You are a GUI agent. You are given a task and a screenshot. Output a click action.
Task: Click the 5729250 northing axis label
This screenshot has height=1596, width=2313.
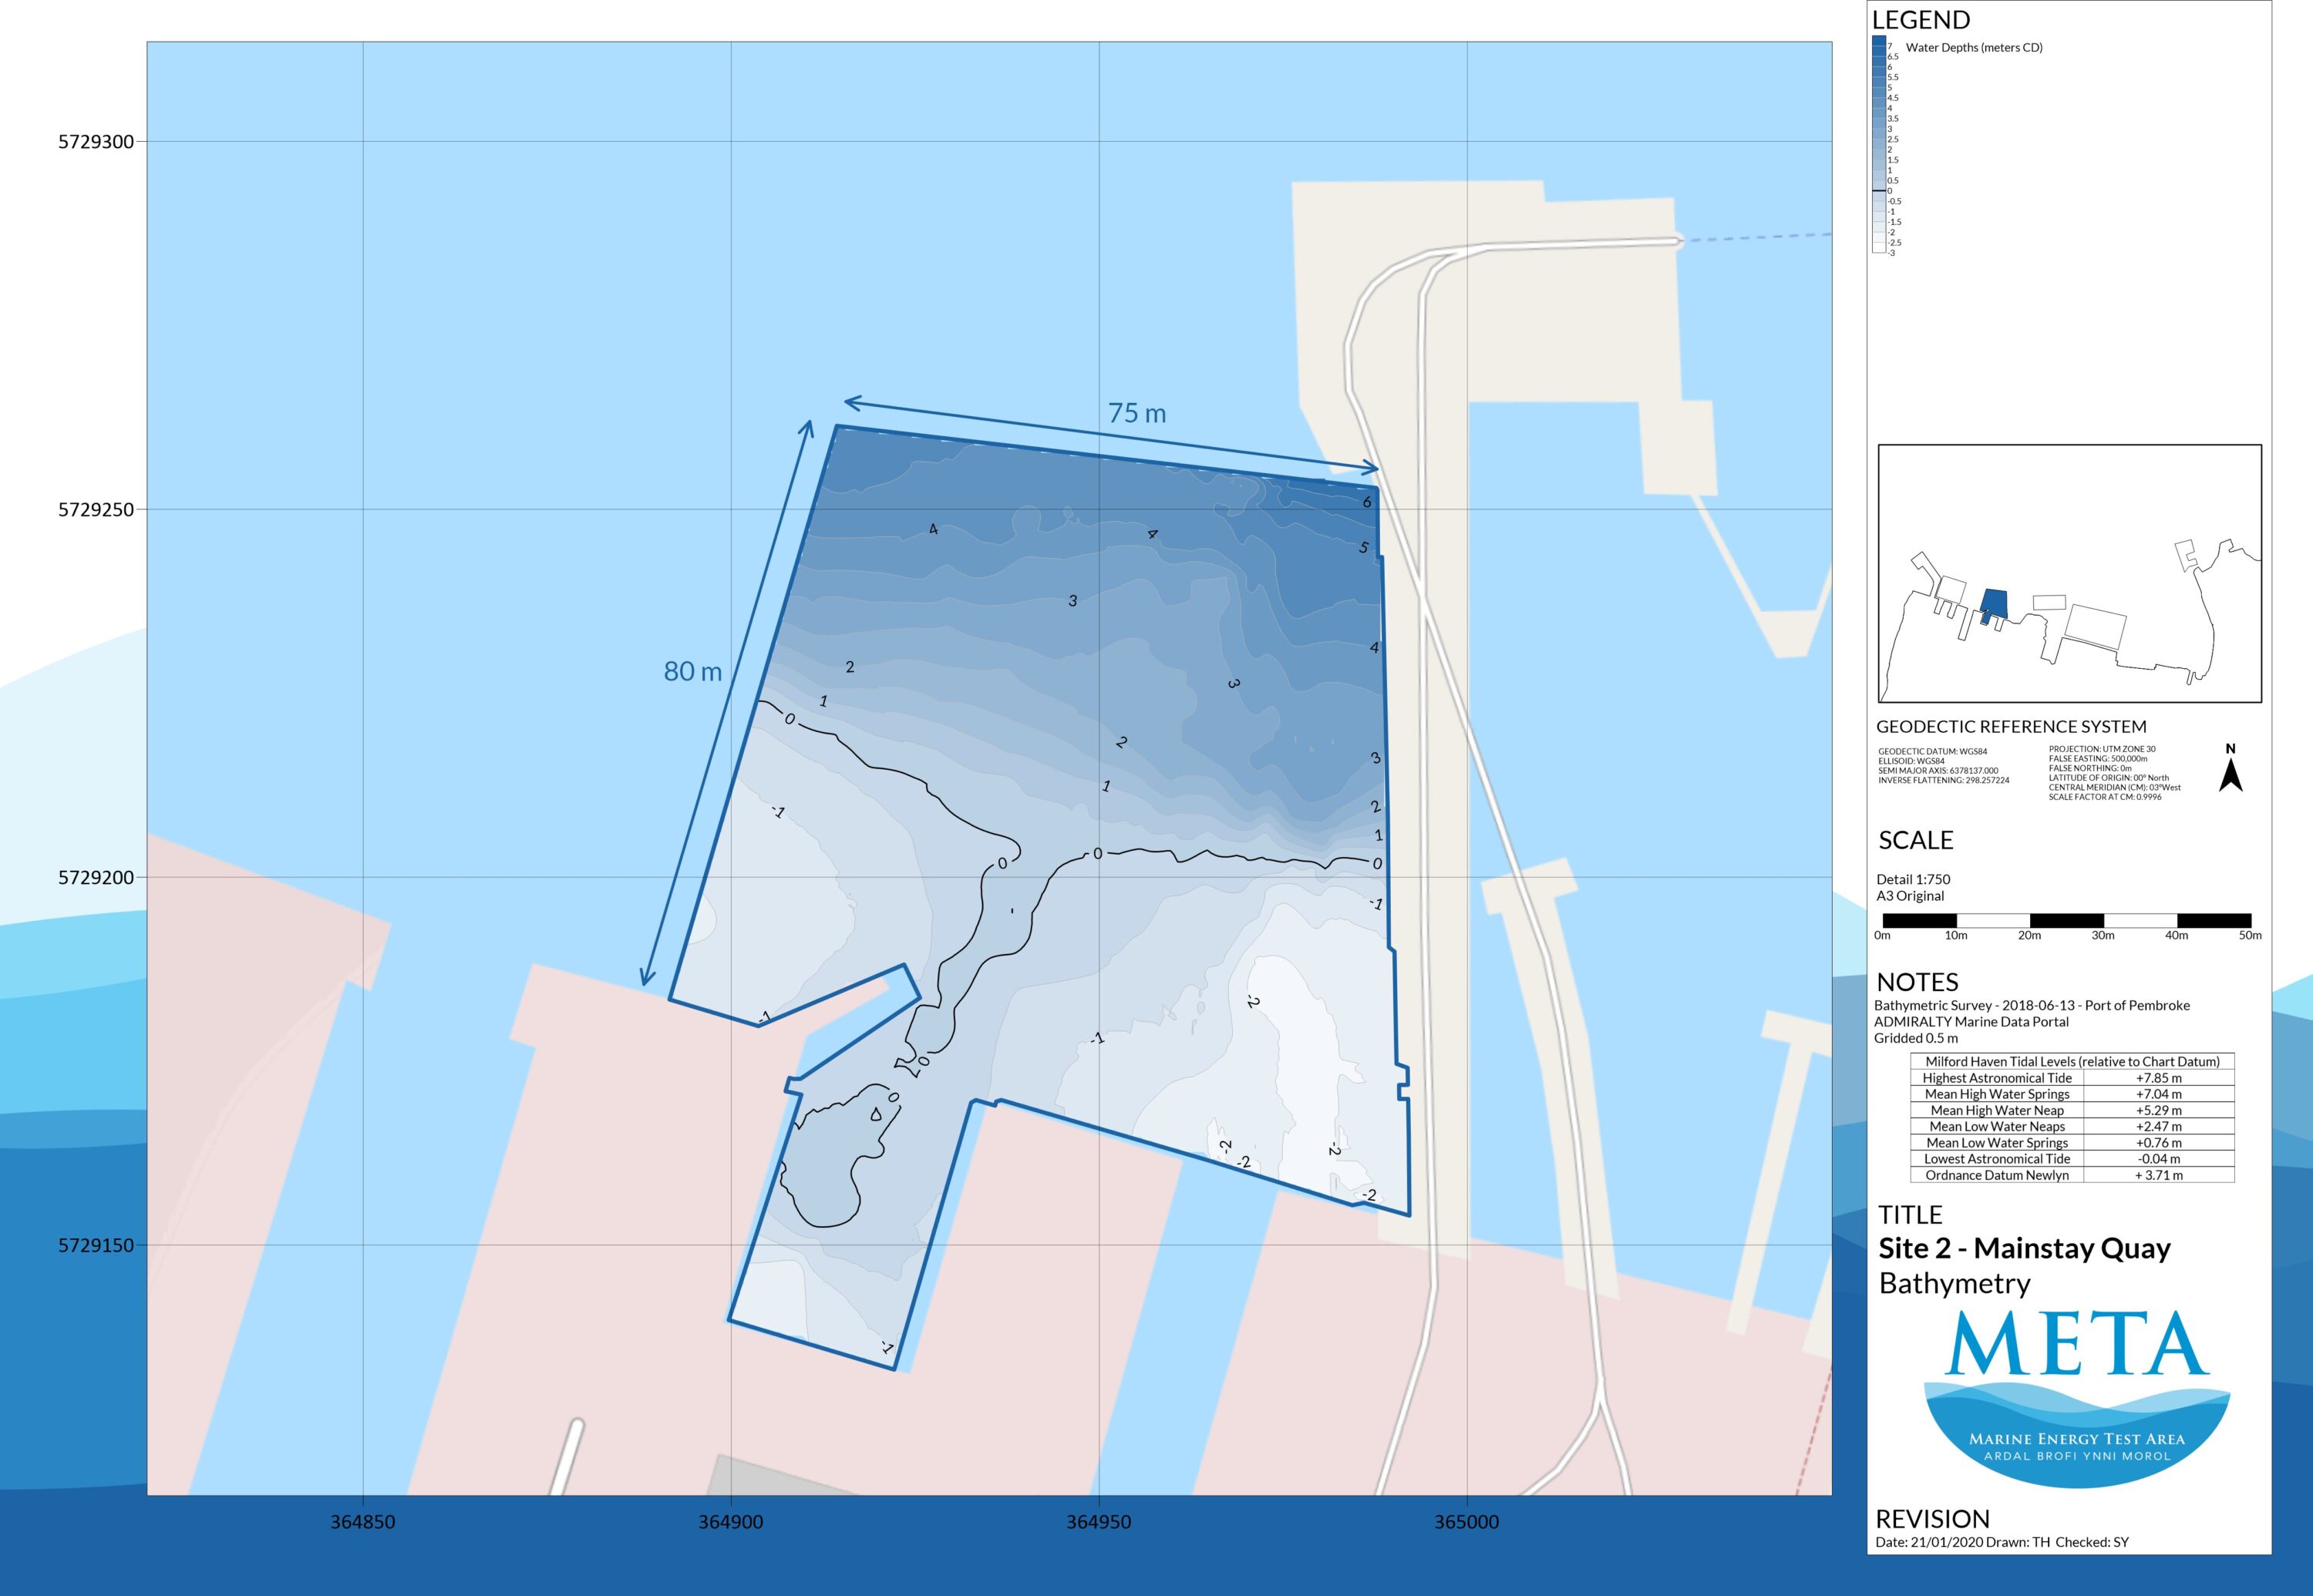(x=96, y=510)
